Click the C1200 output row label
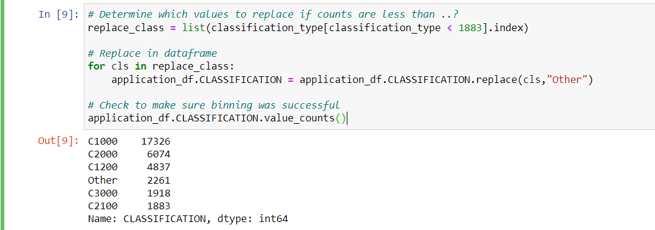Viewport: 655px width, 230px height. [103, 167]
